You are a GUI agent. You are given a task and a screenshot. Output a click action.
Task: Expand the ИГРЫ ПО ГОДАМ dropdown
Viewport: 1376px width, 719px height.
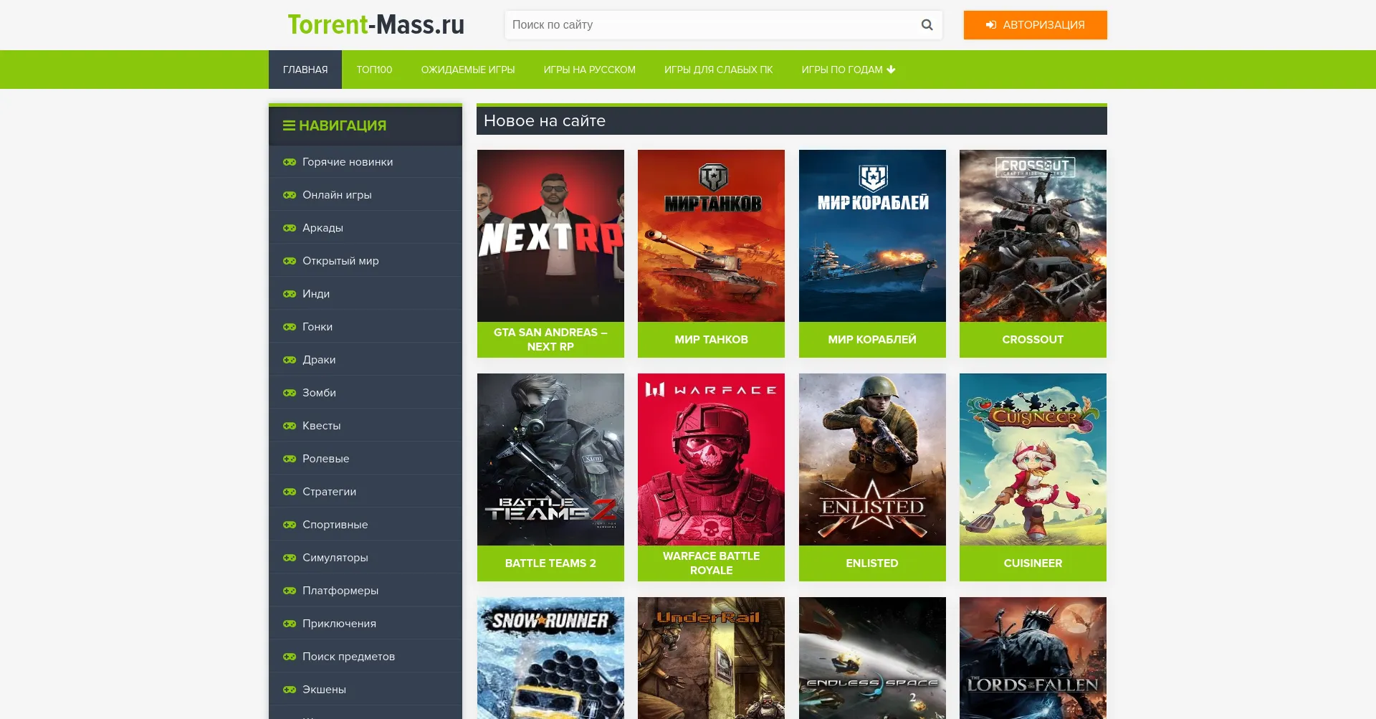click(849, 70)
